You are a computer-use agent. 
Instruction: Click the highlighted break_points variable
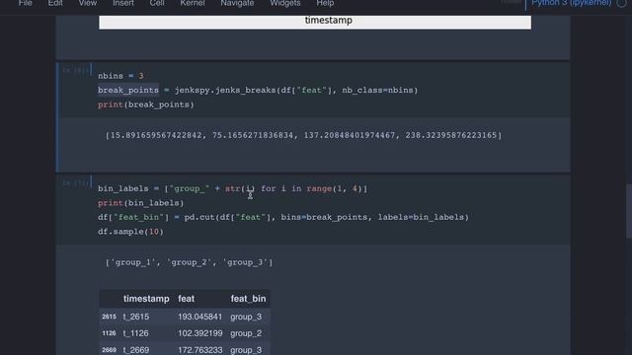(128, 90)
